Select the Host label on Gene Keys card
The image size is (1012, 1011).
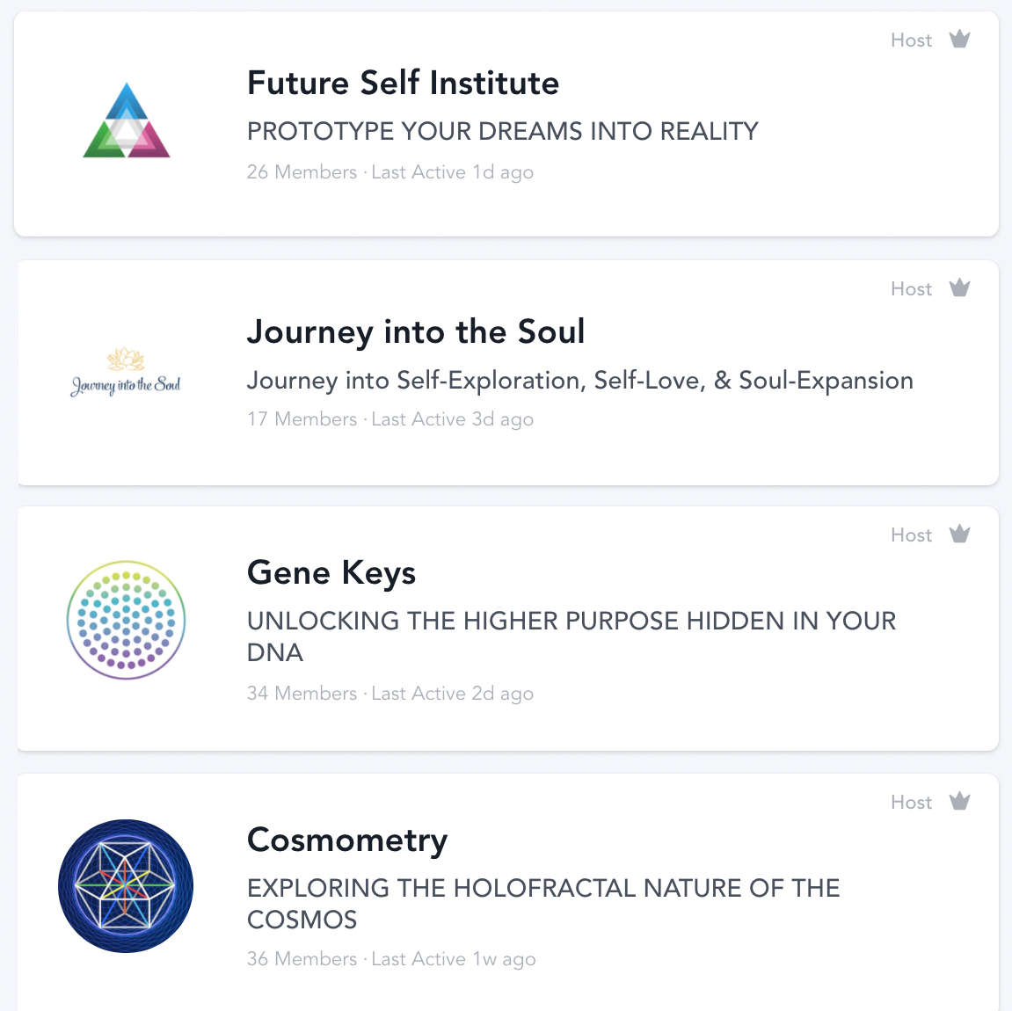click(911, 535)
